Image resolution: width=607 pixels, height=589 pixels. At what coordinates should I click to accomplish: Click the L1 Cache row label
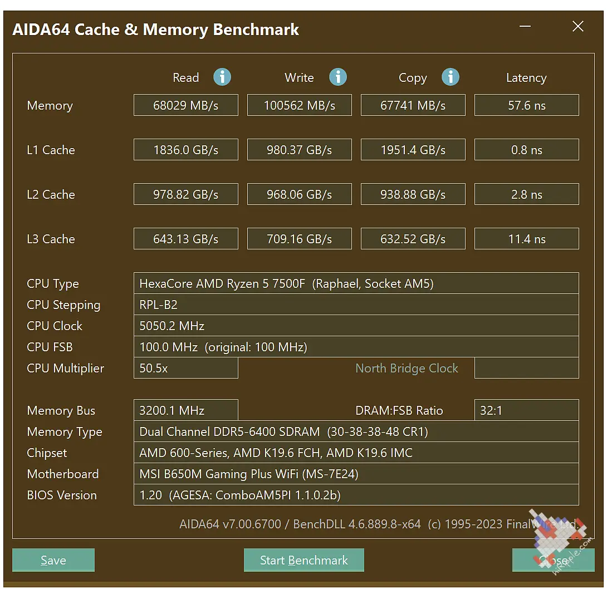51,150
